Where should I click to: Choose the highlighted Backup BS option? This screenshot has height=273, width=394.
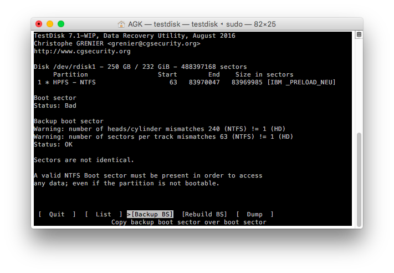click(x=150, y=214)
